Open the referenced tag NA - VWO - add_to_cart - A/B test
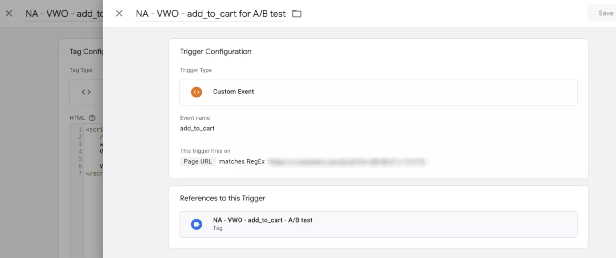This screenshot has width=616, height=258. pyautogui.click(x=263, y=220)
